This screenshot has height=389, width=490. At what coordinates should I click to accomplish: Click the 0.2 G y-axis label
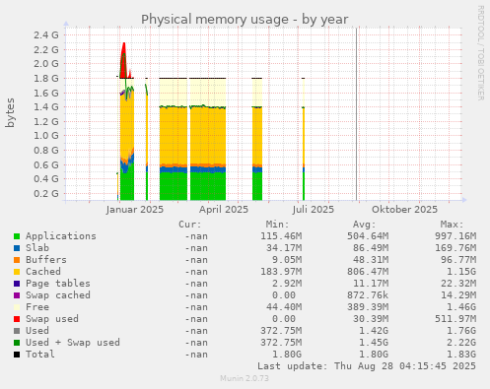pyautogui.click(x=46, y=193)
